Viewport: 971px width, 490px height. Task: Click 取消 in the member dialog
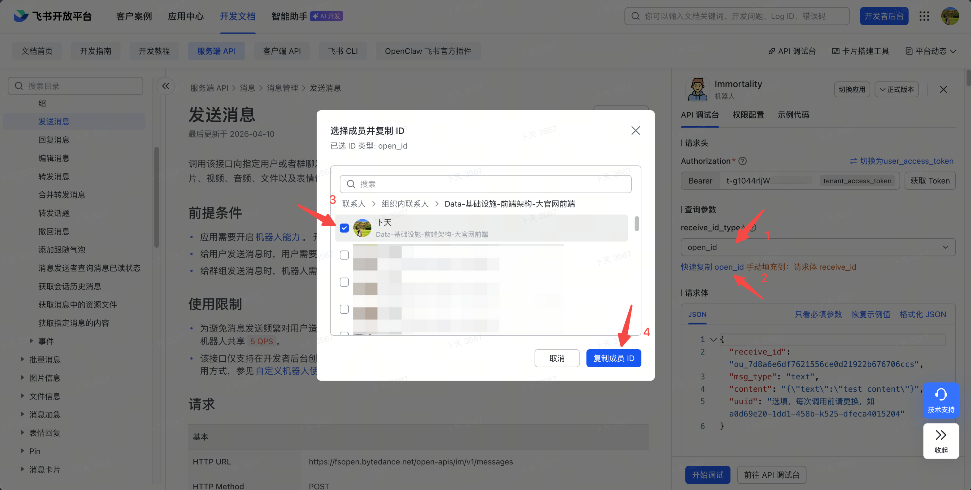pyautogui.click(x=557, y=358)
